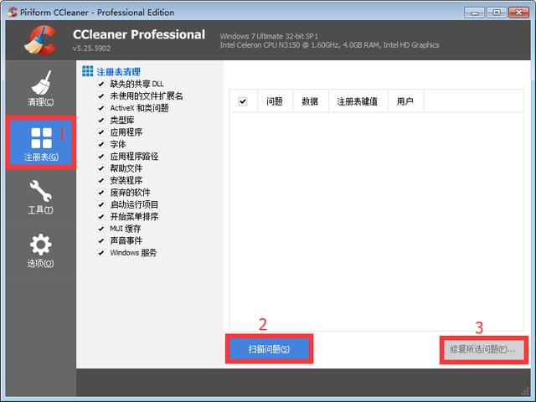Close the CCleaner window
536x402 pixels.
(x=518, y=13)
